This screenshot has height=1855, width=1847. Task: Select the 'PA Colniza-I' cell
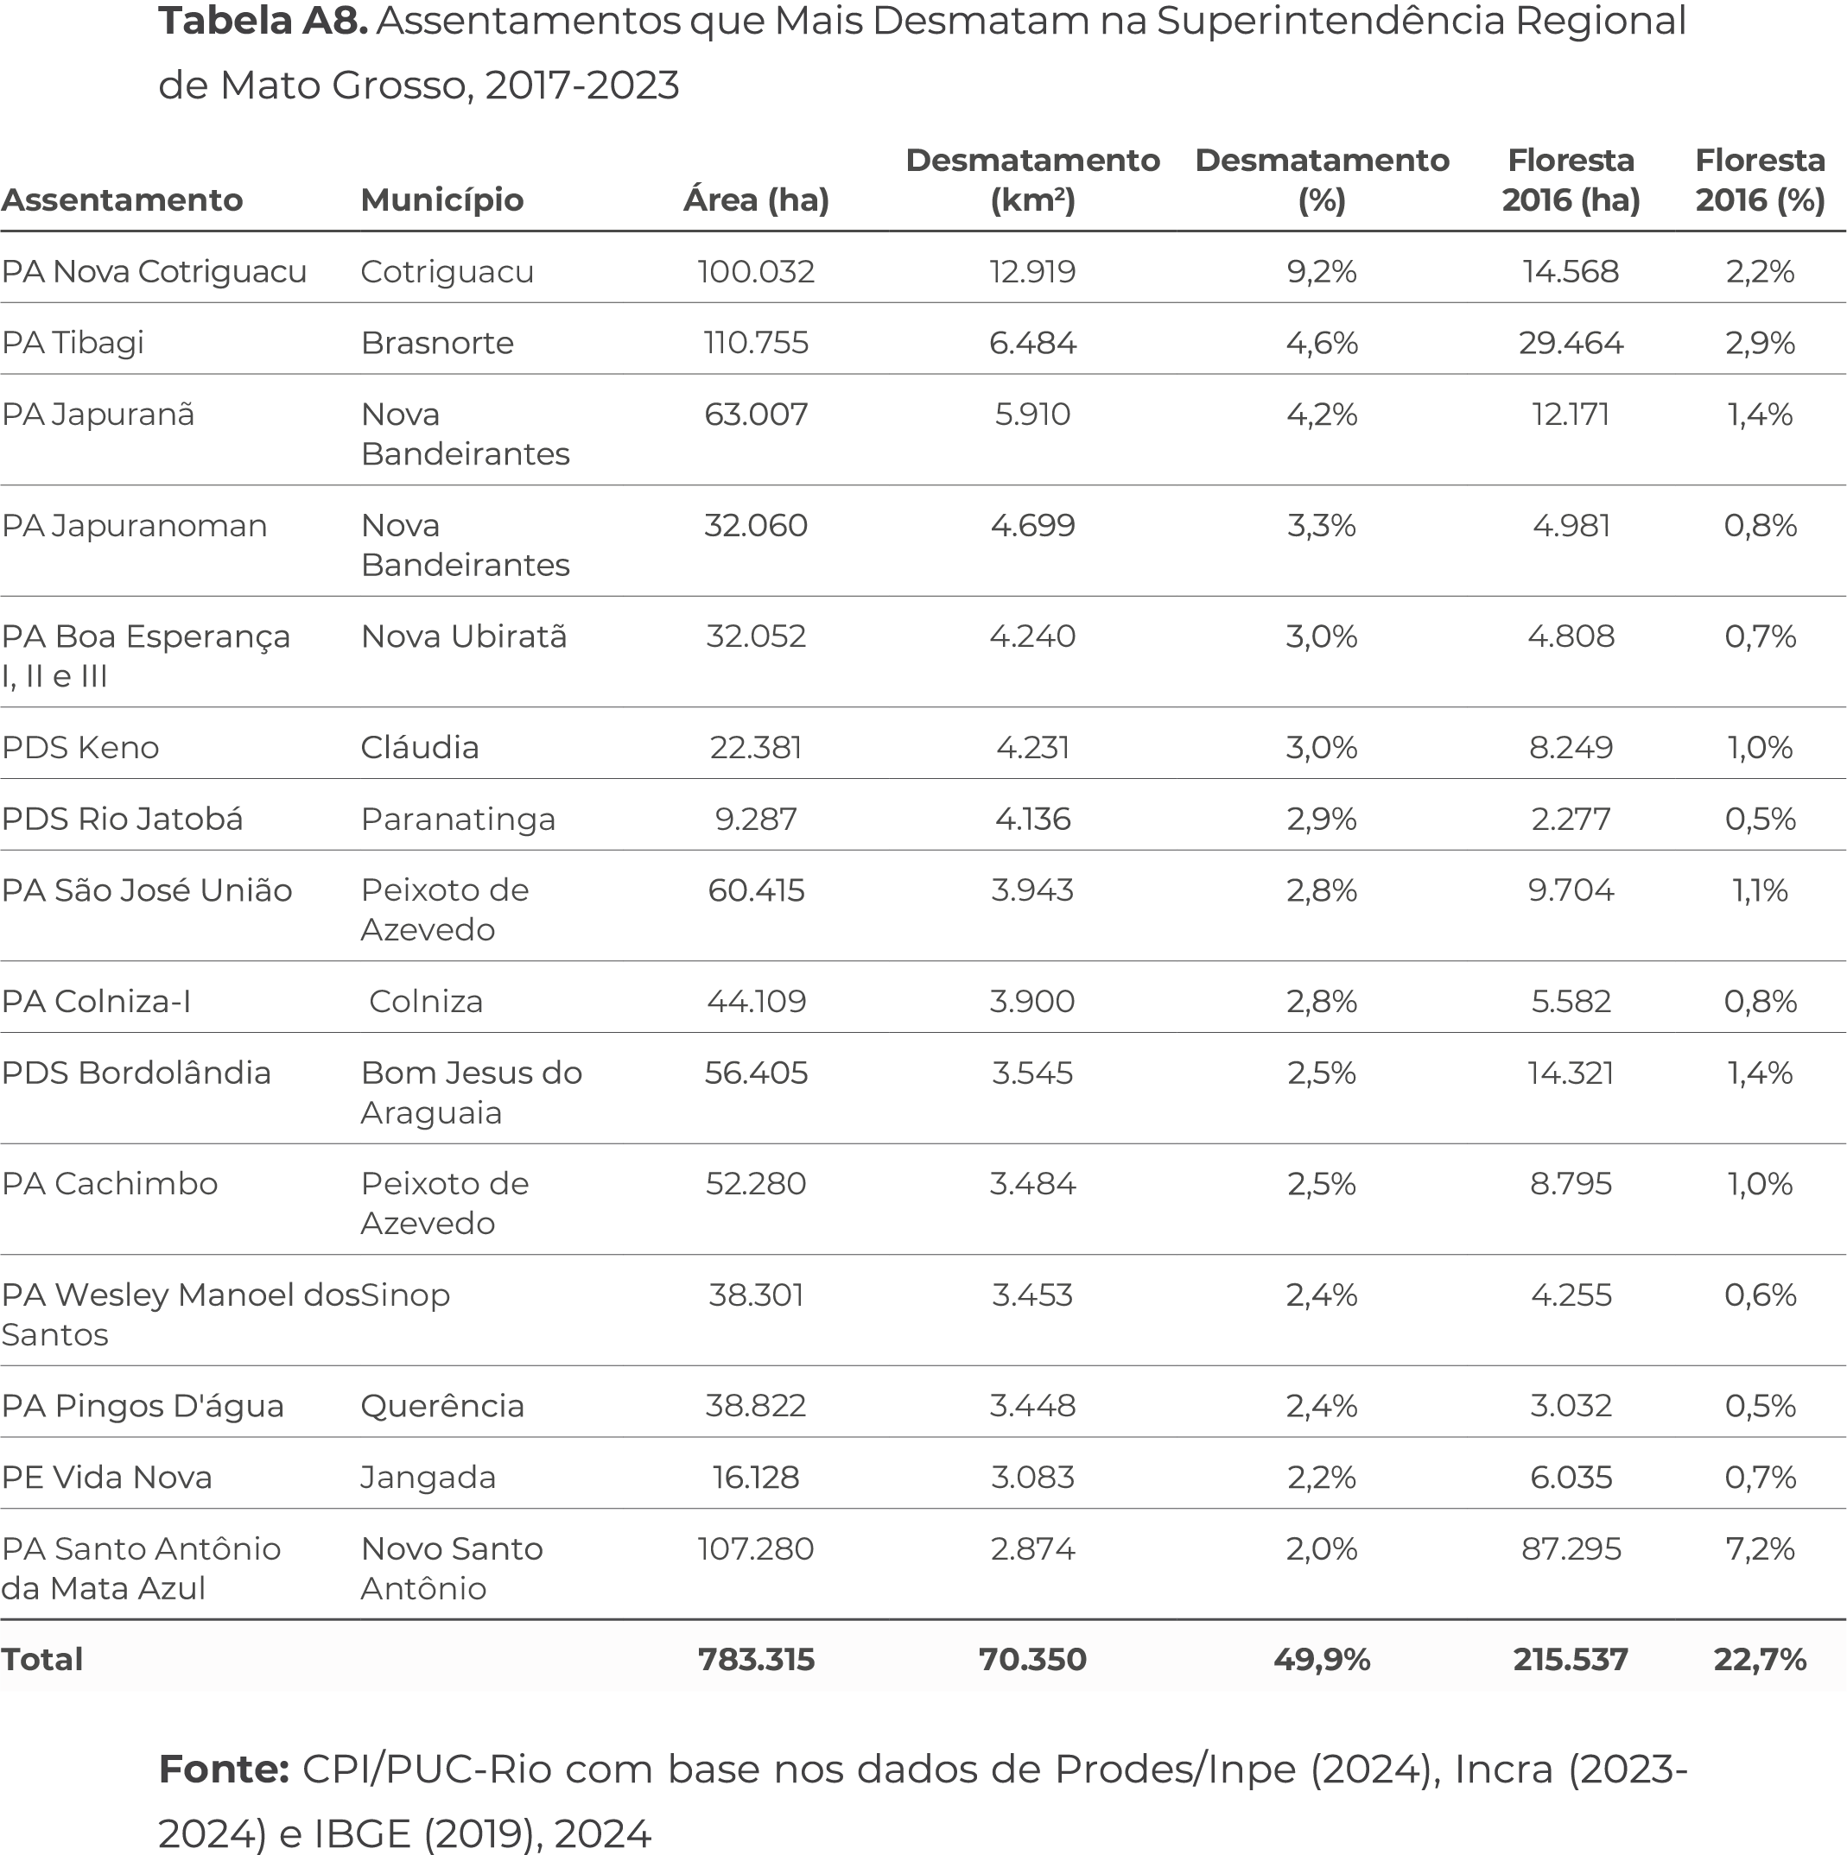click(x=96, y=1002)
